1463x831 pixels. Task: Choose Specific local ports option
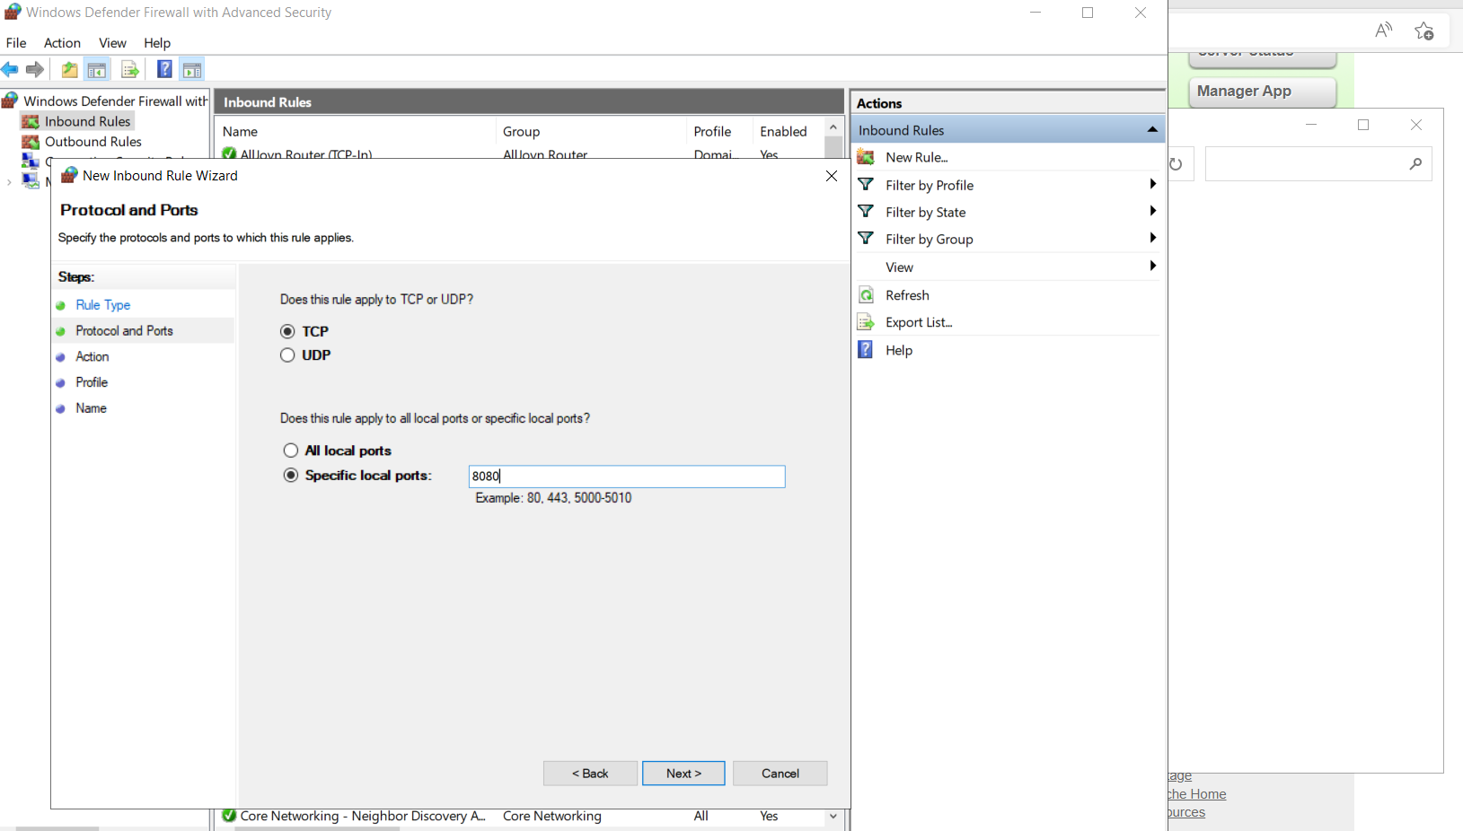(357, 476)
